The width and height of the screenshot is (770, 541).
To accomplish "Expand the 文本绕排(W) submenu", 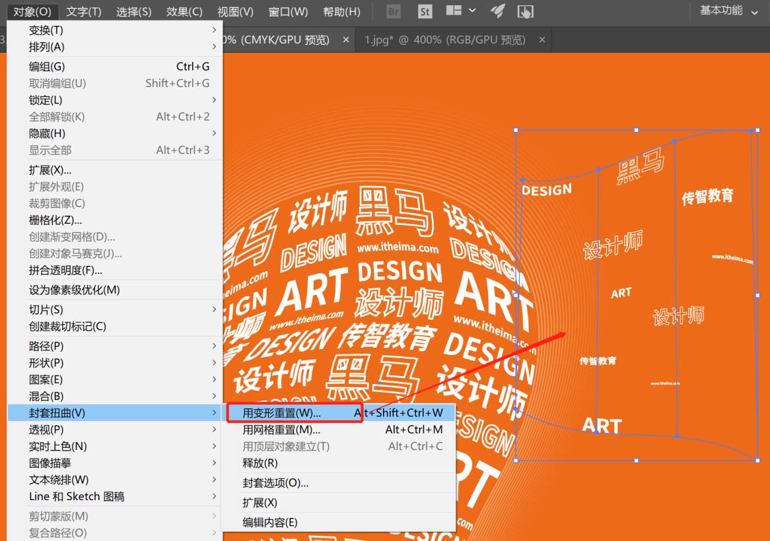I will coord(116,480).
